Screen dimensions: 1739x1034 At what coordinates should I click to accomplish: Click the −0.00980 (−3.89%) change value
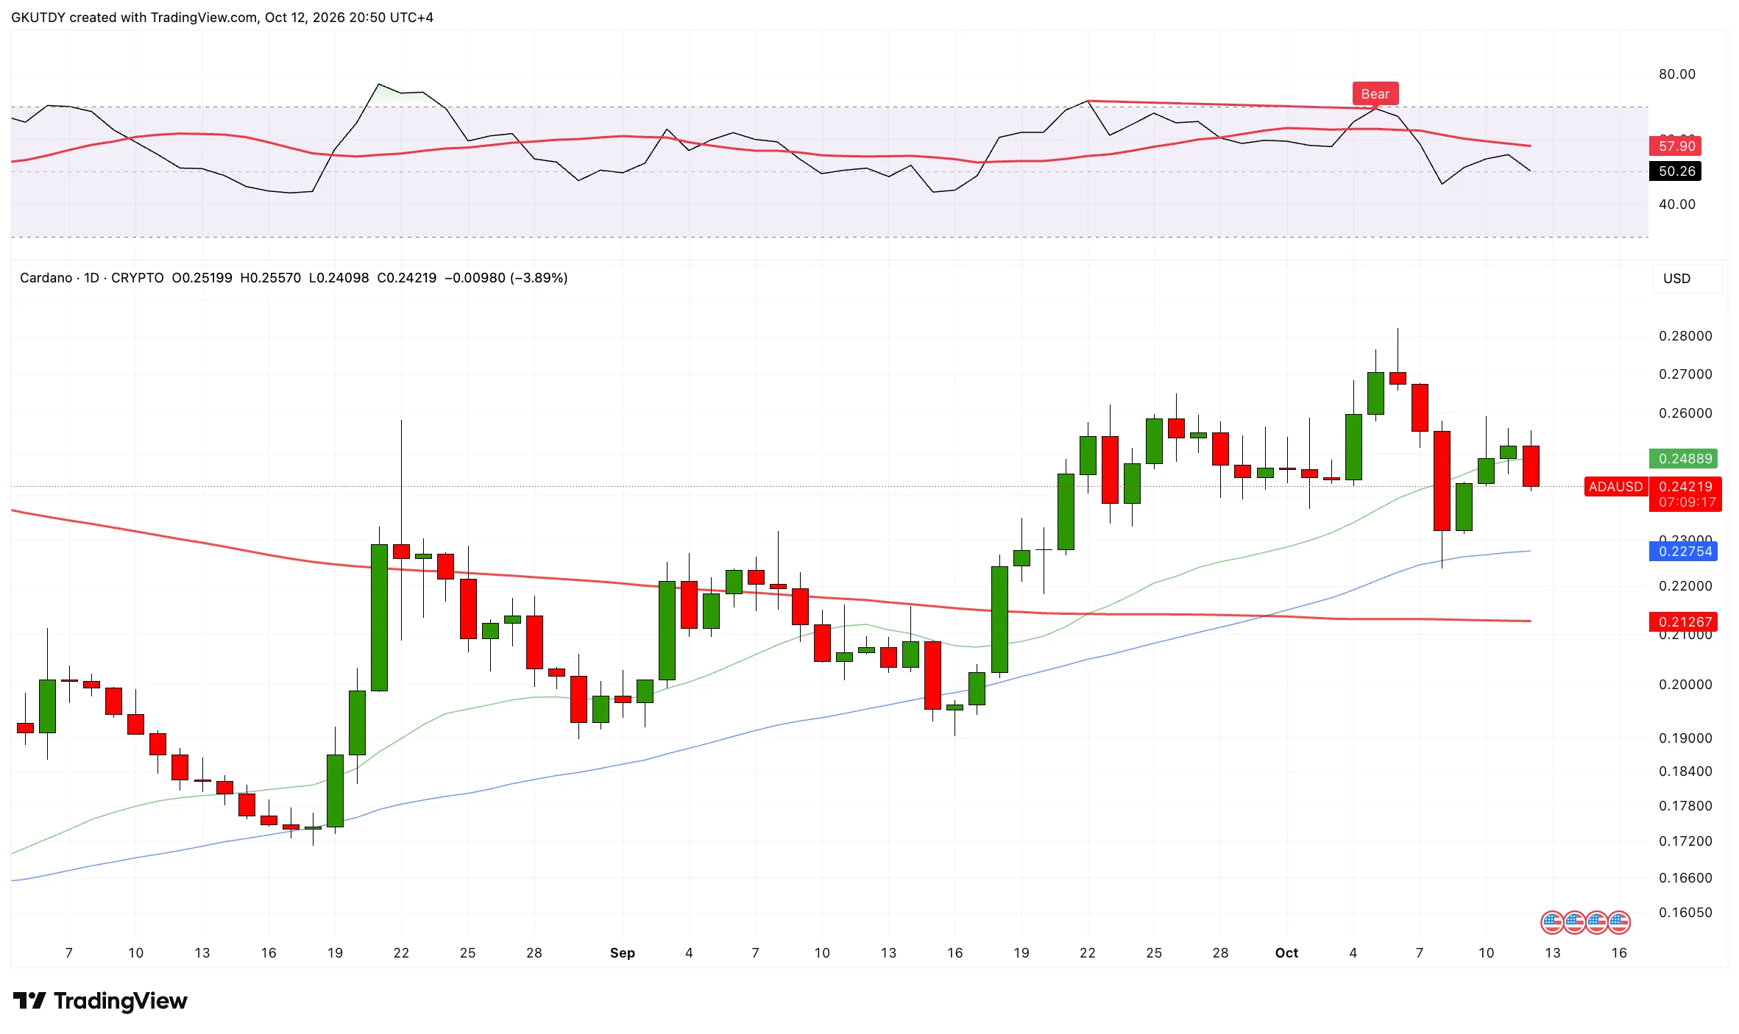point(506,278)
